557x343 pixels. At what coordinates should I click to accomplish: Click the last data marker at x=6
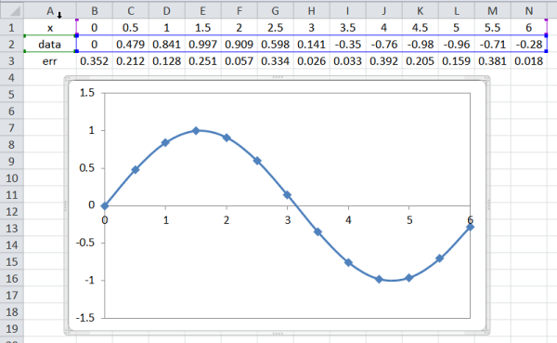[x=470, y=227]
